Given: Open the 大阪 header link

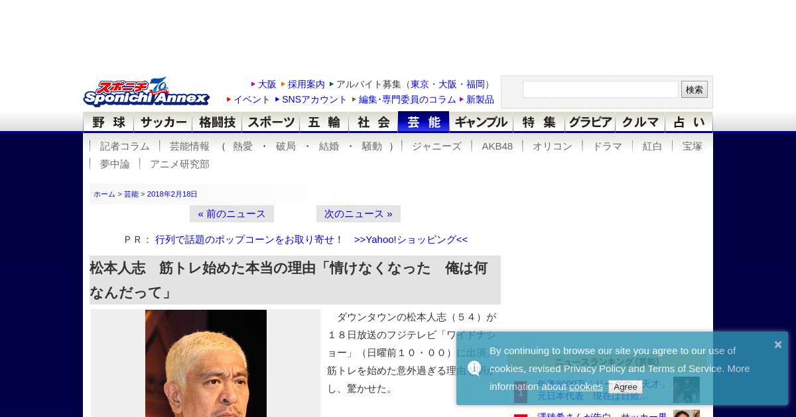Looking at the screenshot, I should coord(267,84).
